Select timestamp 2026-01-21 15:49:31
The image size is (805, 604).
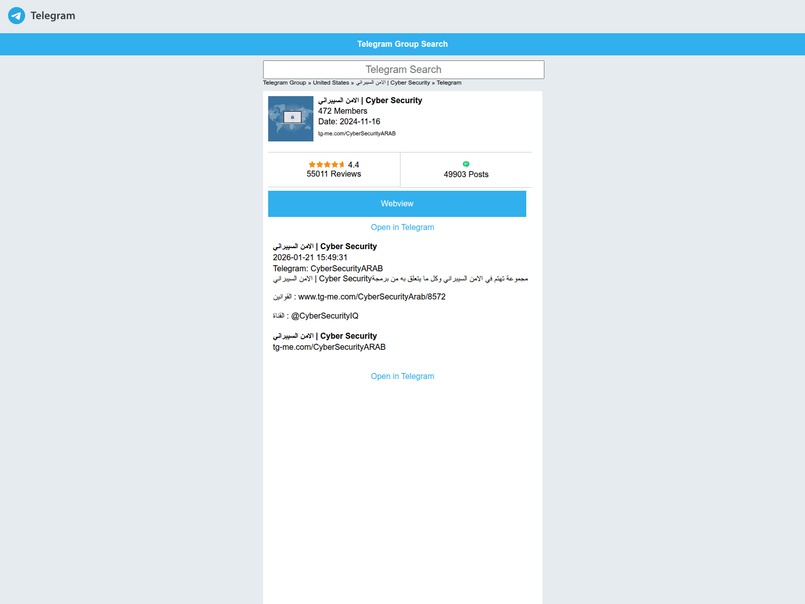pos(310,257)
